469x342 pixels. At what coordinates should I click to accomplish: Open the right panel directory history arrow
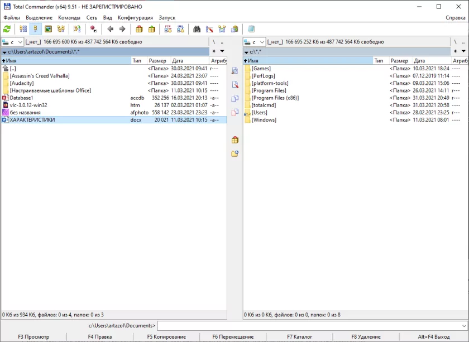[246, 52]
